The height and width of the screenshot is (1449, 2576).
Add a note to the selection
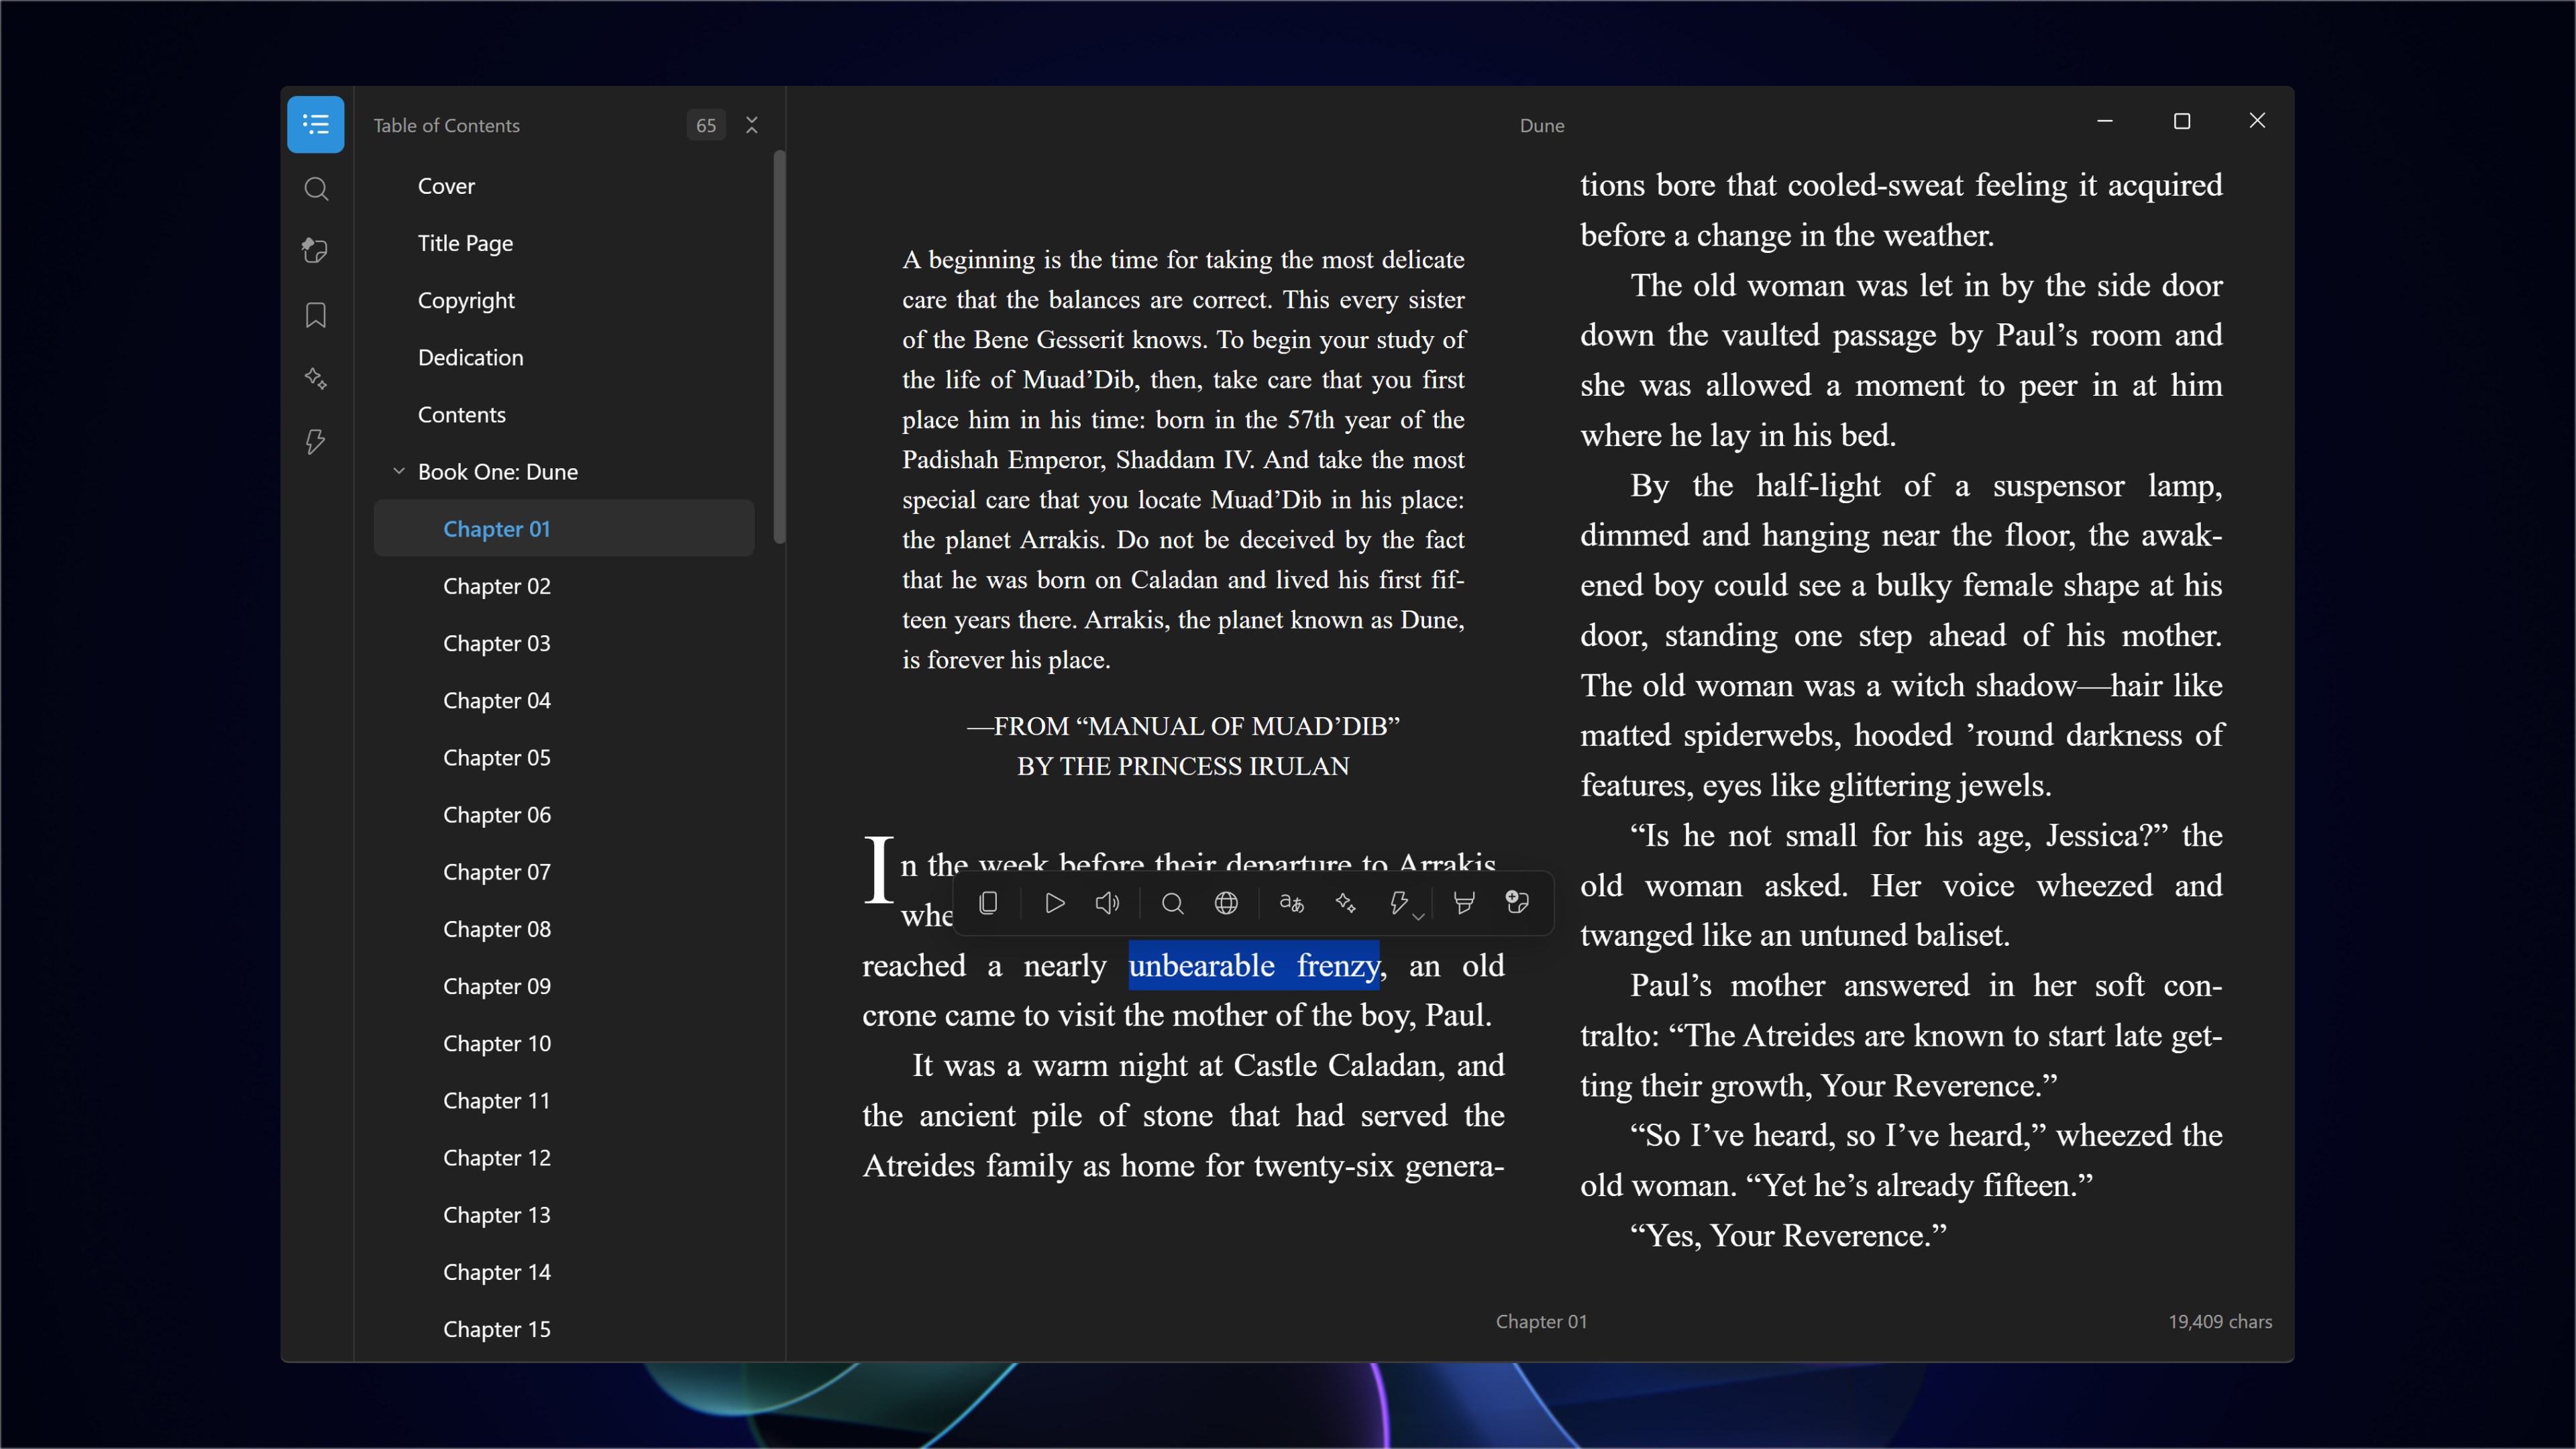pos(1517,903)
